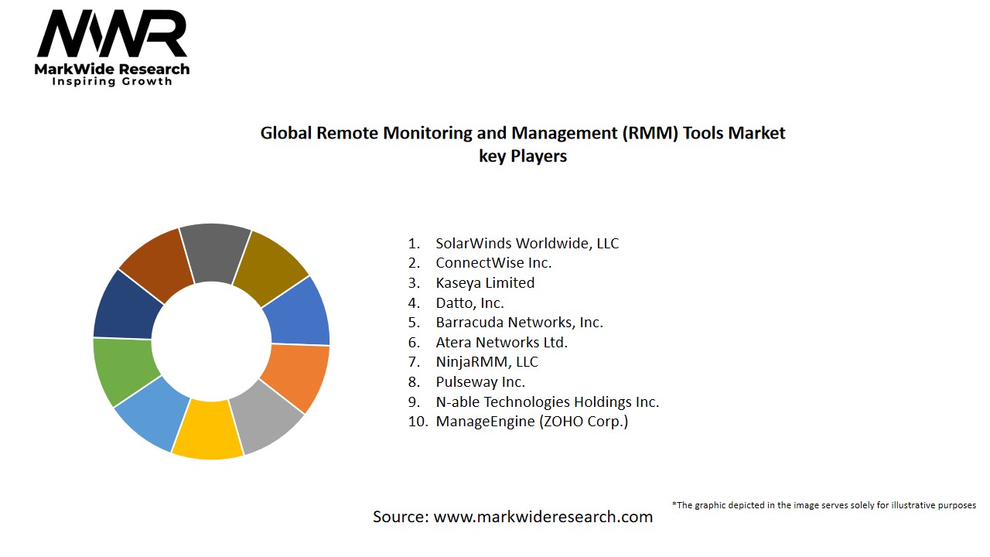Viewport: 990px width, 557px height.
Task: Select the dark gray donut segment
Action: click(217, 253)
